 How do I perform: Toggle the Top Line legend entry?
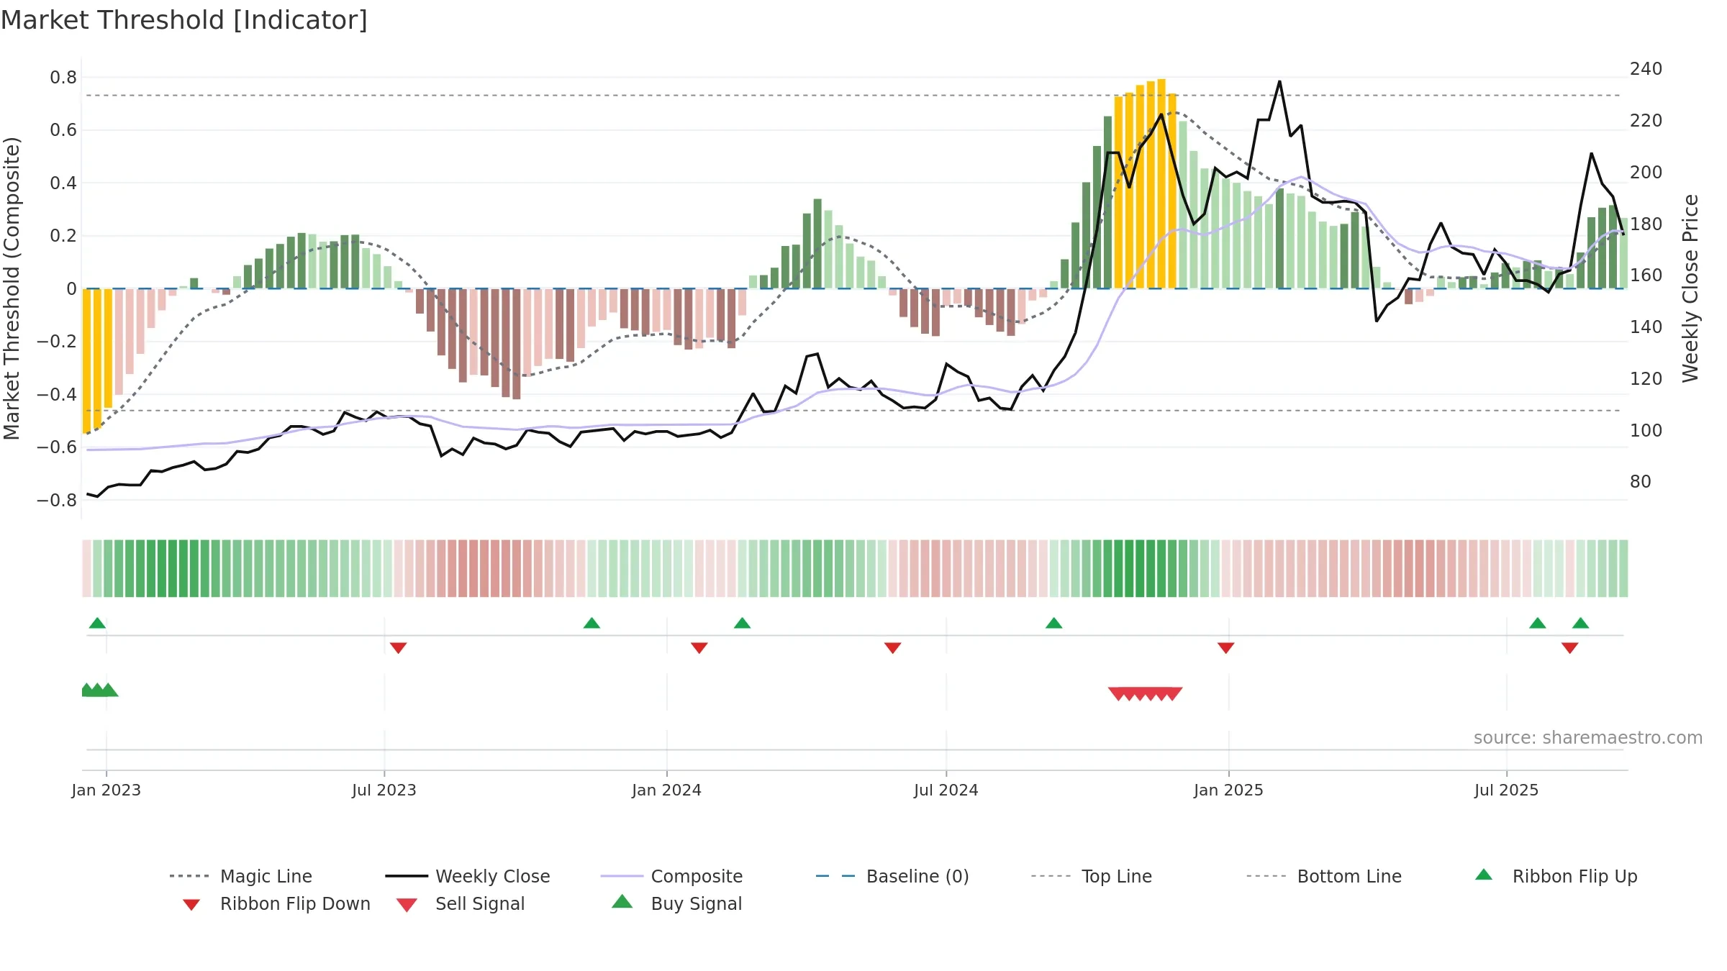(1091, 876)
